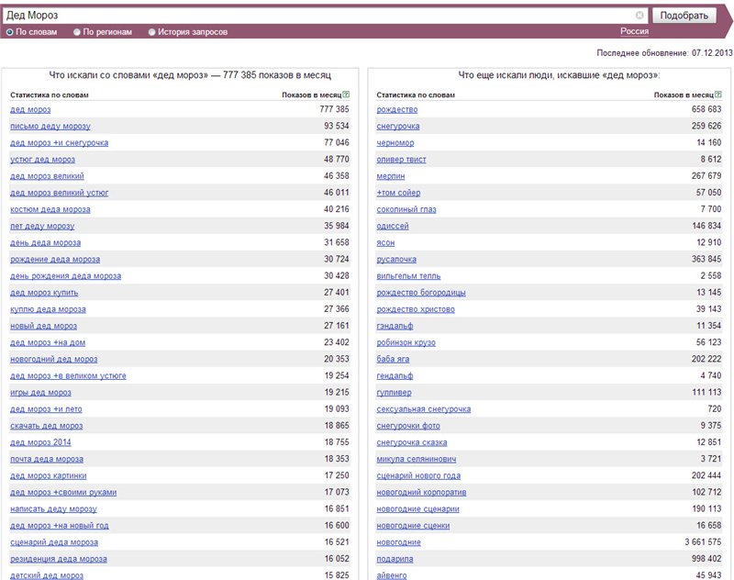Click the 'Подобрать' button
Viewport: 734px width, 580px height.
[x=684, y=16]
